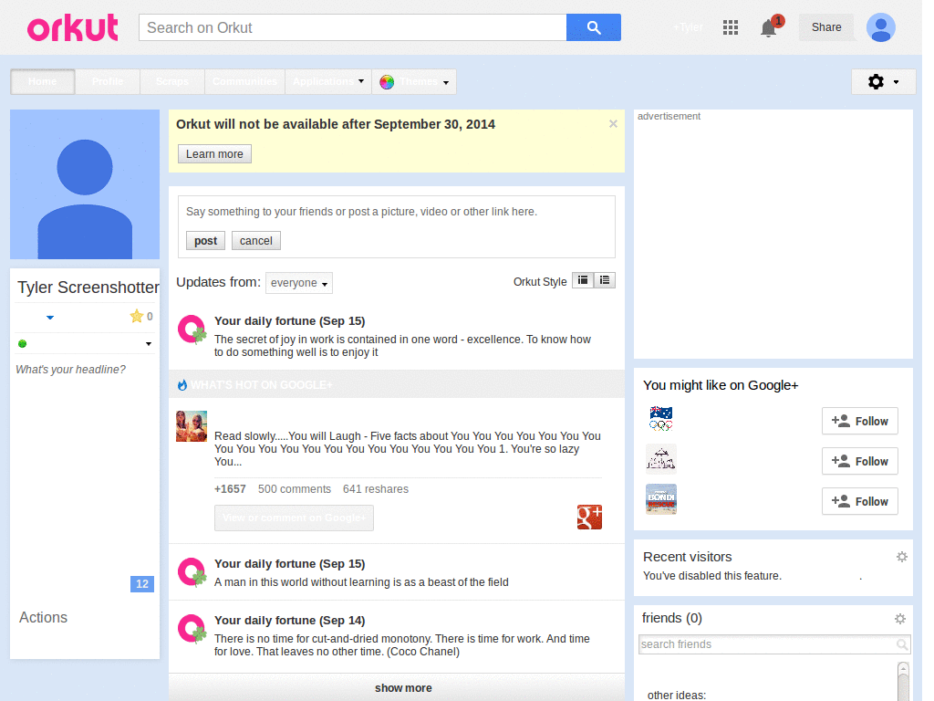934x701 pixels.
Task: Click the Learn more button
Action: coord(214,153)
